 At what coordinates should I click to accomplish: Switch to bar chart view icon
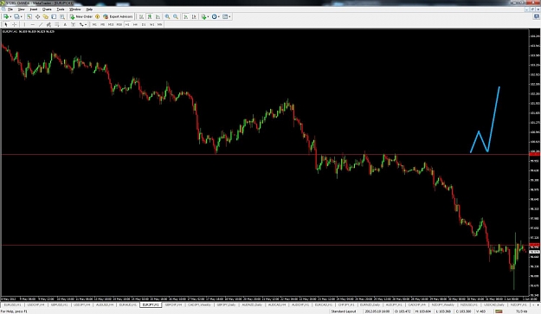click(x=141, y=16)
